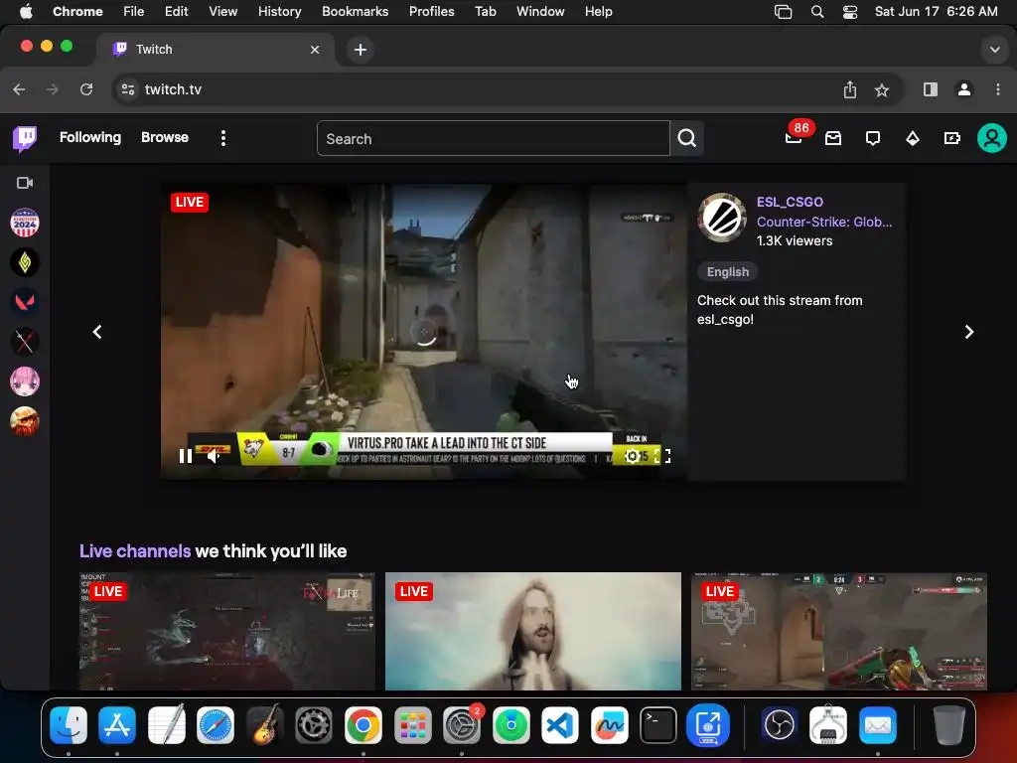The image size is (1017, 763).
Task: Open the Twitch home logo
Action: tap(25, 138)
